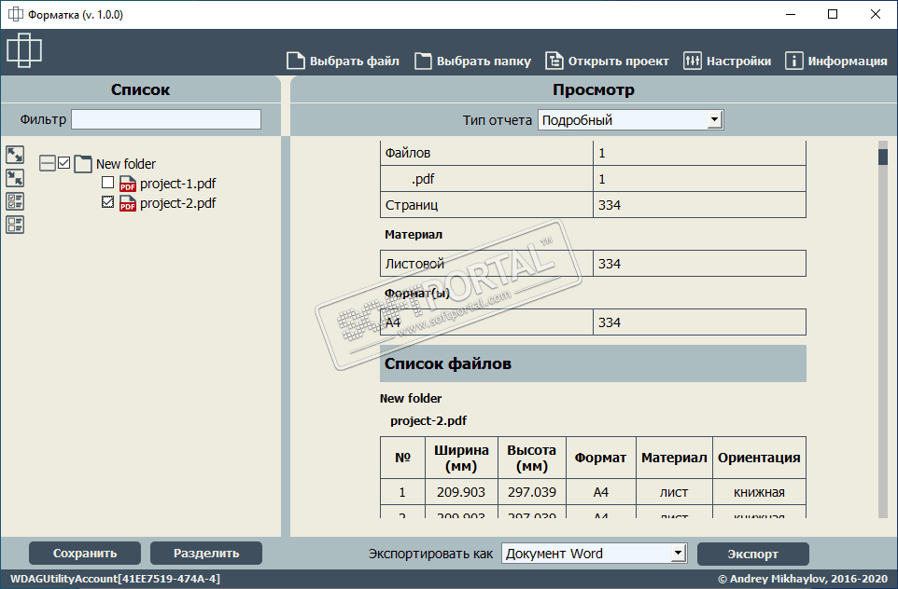Viewport: 898px width, 589px height.
Task: Click the A4 format cell in table row 1
Action: click(x=601, y=492)
